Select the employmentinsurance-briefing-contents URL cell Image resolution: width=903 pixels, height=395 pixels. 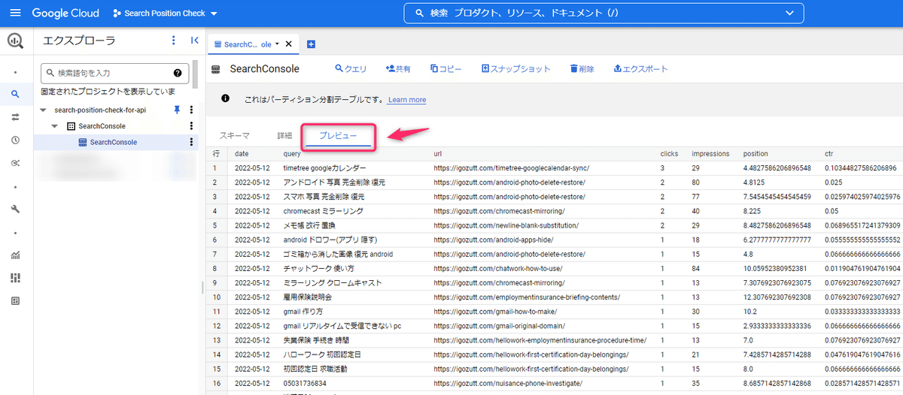pos(528,297)
